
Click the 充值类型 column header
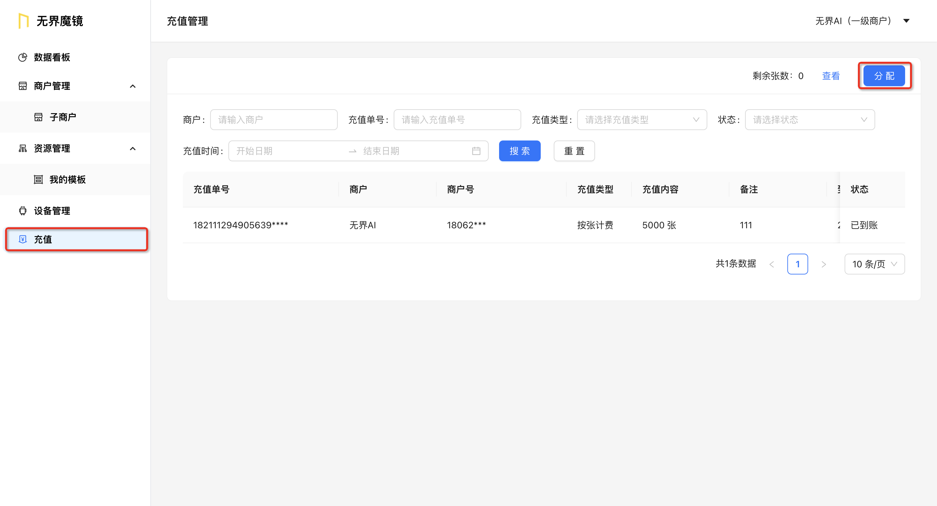595,189
